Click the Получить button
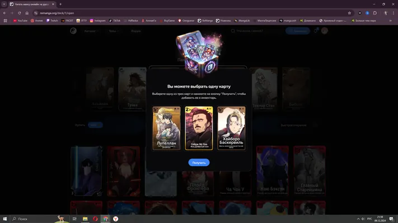The image size is (398, 223). tap(199, 163)
